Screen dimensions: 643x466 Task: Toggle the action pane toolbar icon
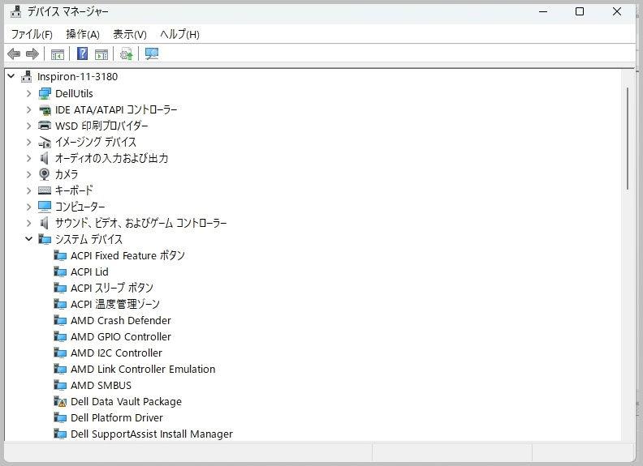point(101,54)
